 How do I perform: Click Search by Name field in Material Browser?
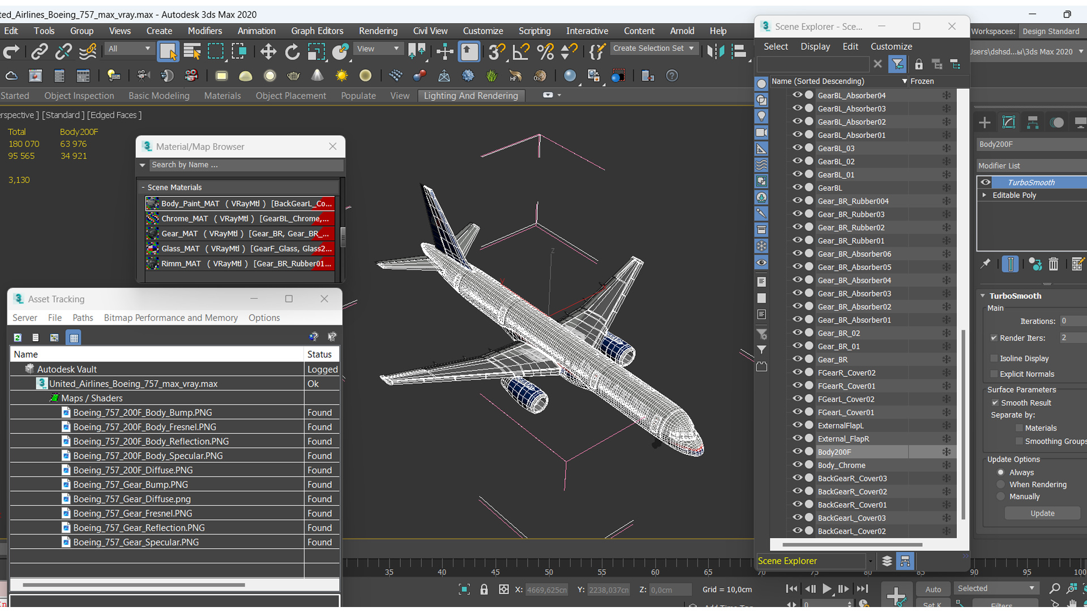coord(246,165)
